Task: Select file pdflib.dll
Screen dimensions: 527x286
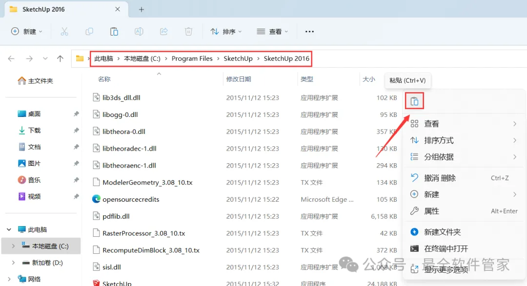Action: coord(116,216)
